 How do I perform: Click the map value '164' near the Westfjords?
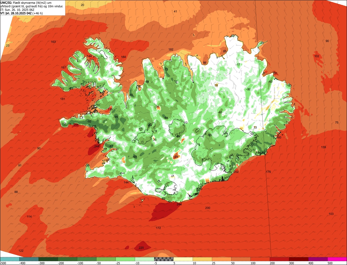[x=123, y=57]
